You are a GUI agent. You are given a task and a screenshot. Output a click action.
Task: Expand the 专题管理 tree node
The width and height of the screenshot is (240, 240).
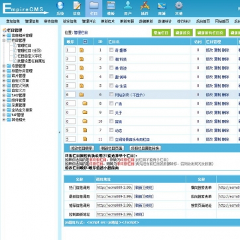coord(4,66)
